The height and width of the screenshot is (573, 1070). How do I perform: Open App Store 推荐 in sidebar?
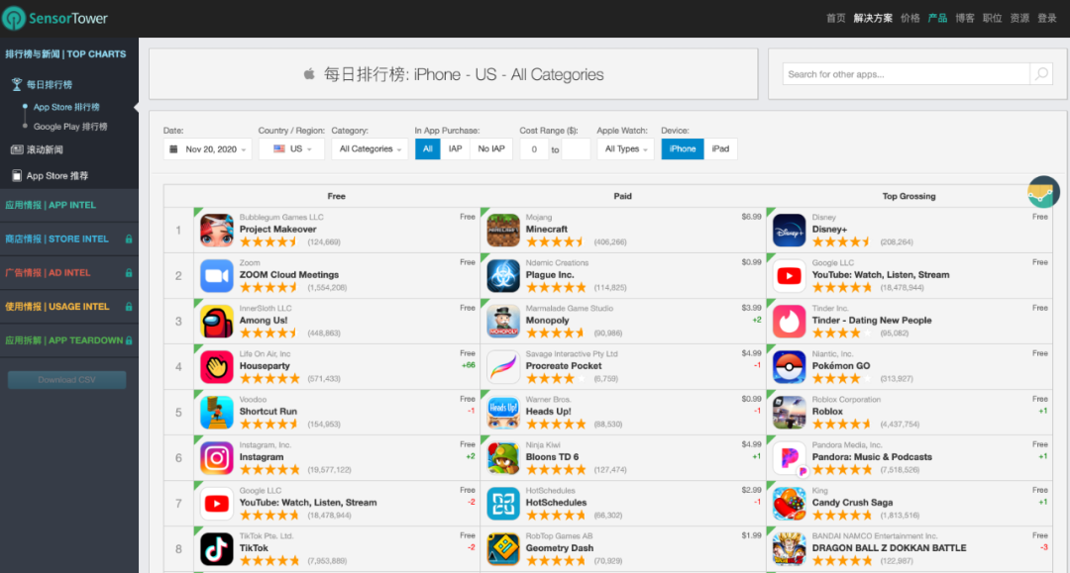[56, 176]
